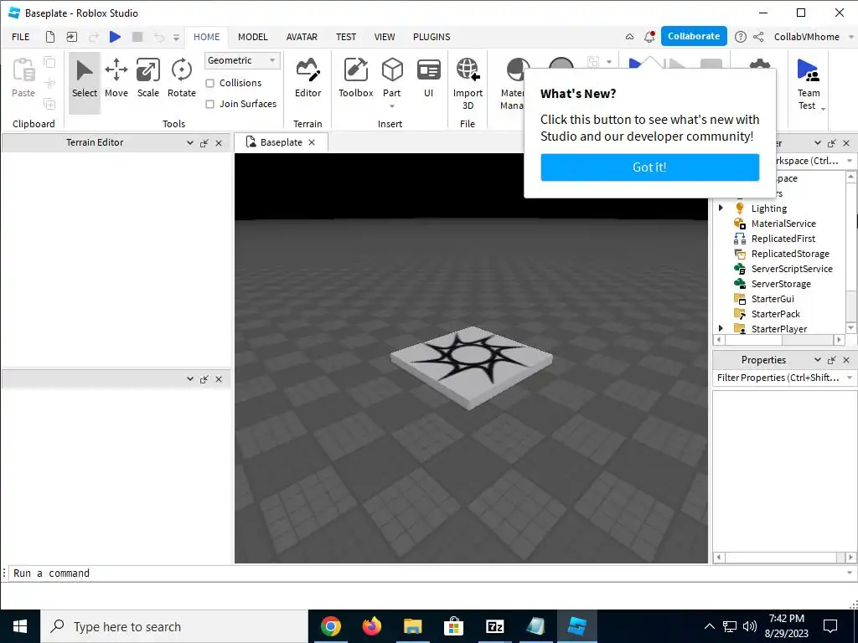Click the Got it! button
The width and height of the screenshot is (858, 643).
pyautogui.click(x=649, y=167)
